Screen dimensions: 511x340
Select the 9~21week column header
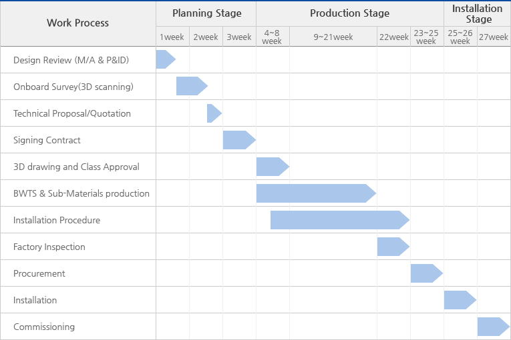coord(333,37)
